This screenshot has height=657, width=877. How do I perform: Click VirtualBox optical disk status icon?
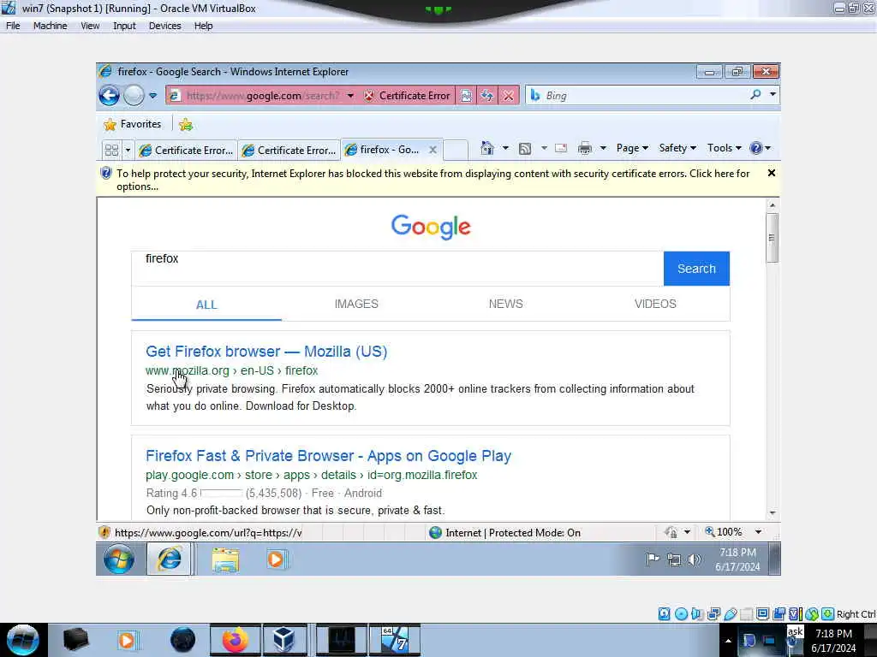pos(681,614)
